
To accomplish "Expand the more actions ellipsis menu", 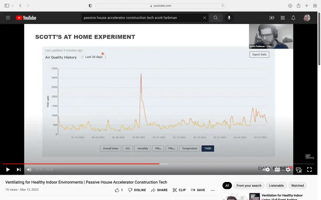I will point(213,190).
